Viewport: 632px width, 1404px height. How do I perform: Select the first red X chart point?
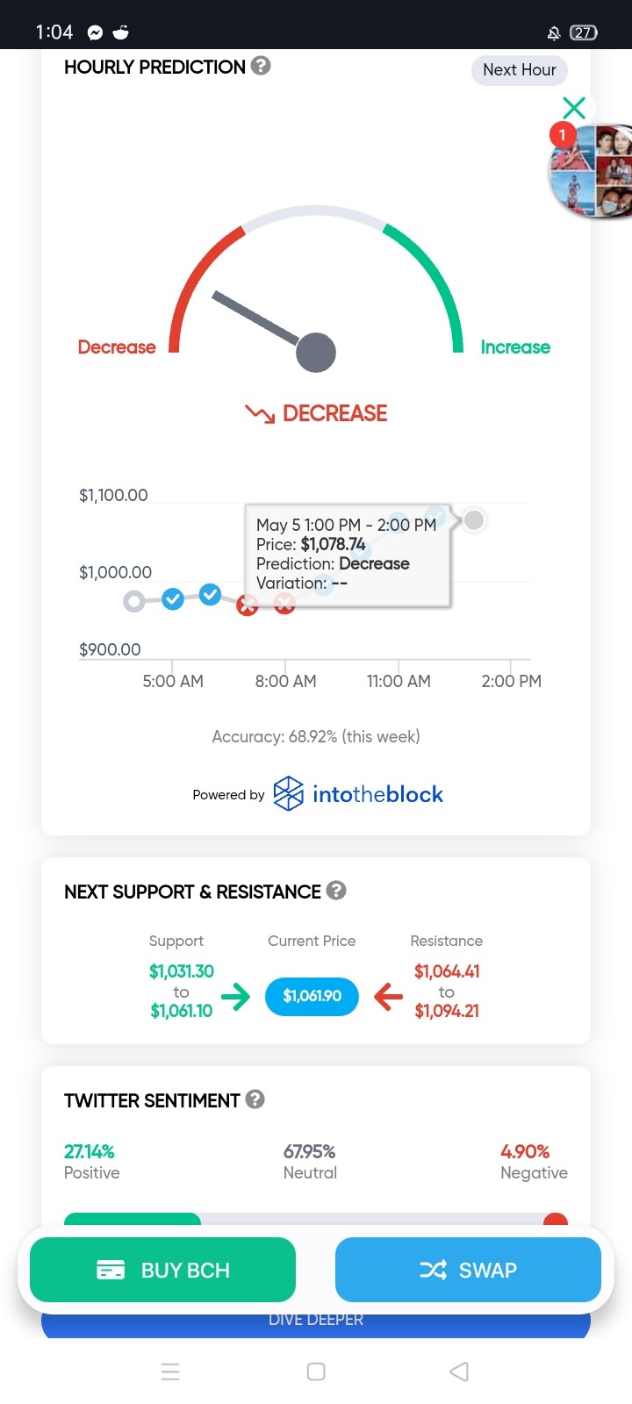tap(248, 605)
